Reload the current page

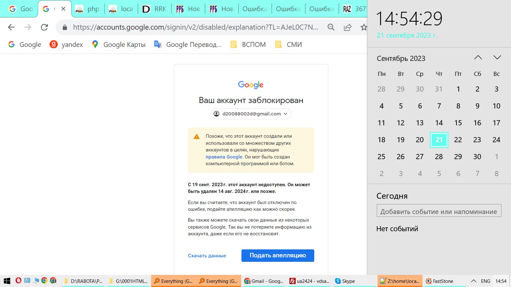tap(44, 27)
